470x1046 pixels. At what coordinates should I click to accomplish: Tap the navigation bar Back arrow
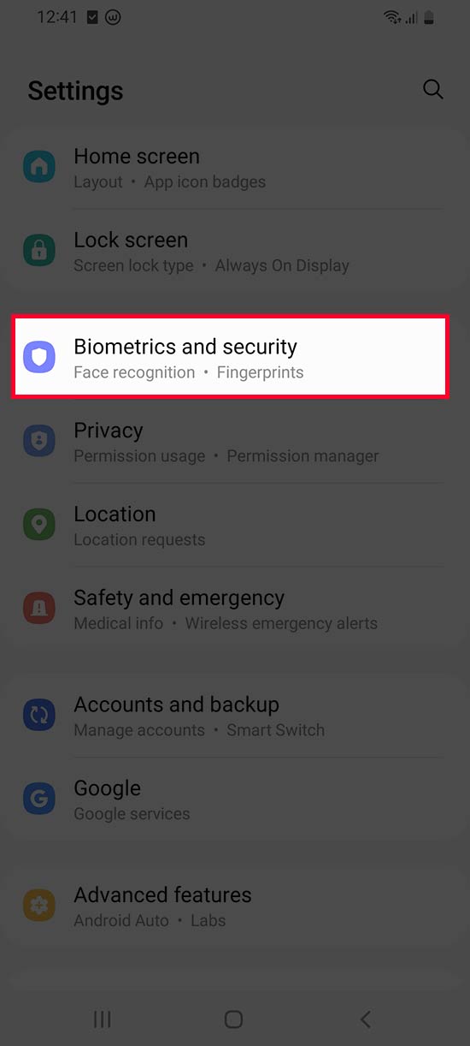coord(366,1019)
